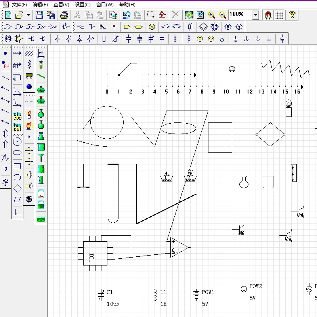Select the sin cos curve tool

[x=17, y=116]
